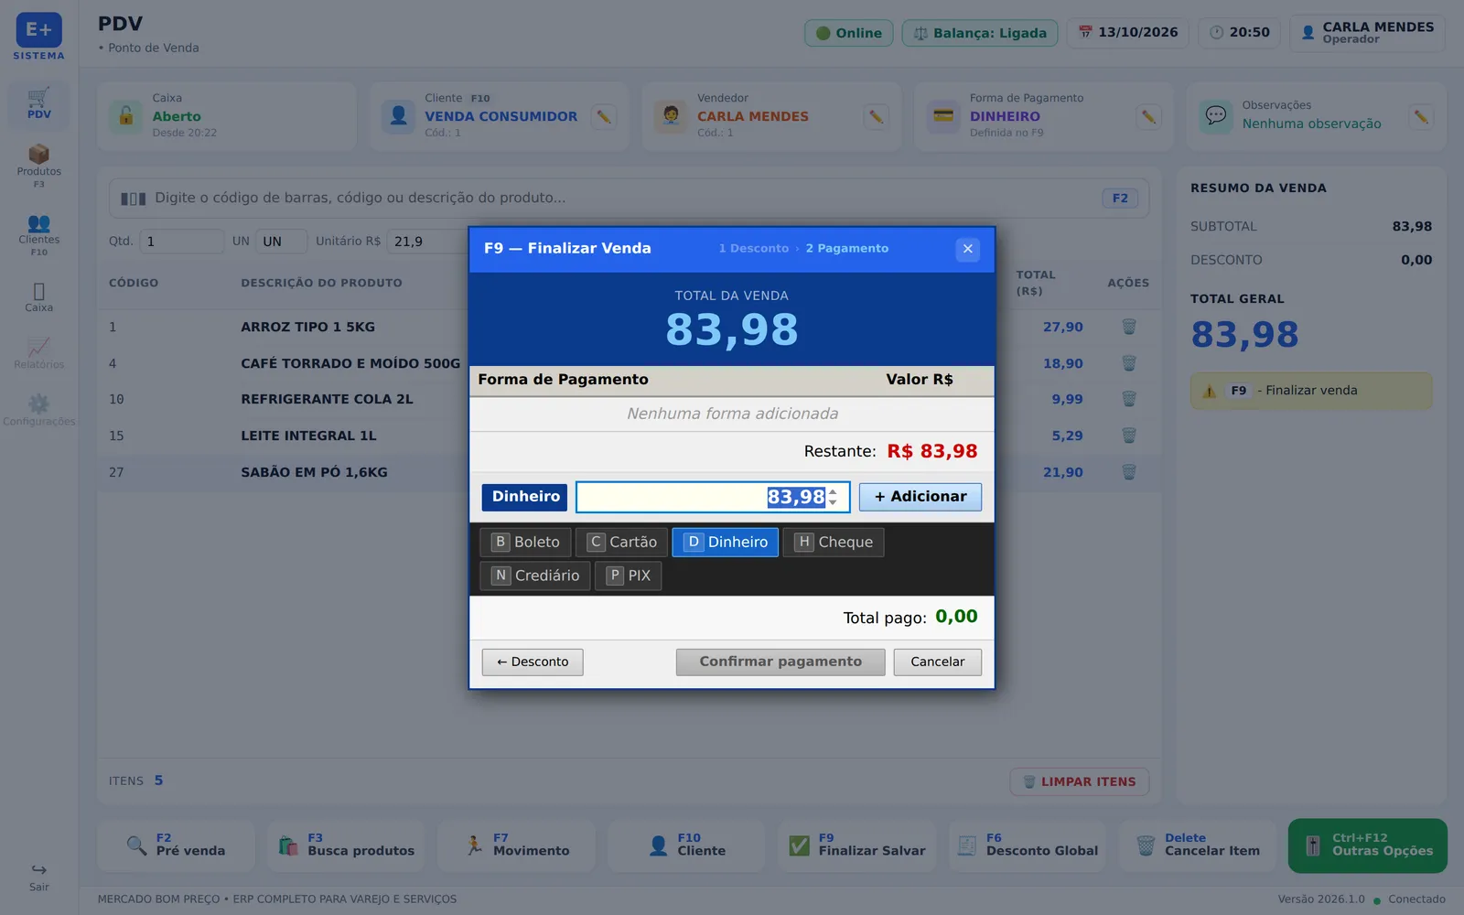Switch to step 1 Desconto
Image resolution: width=1464 pixels, height=915 pixels.
(753, 249)
